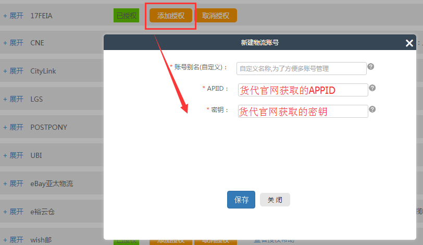
Task: Expand the e裕云仓 row
Action: pyautogui.click(x=13, y=212)
